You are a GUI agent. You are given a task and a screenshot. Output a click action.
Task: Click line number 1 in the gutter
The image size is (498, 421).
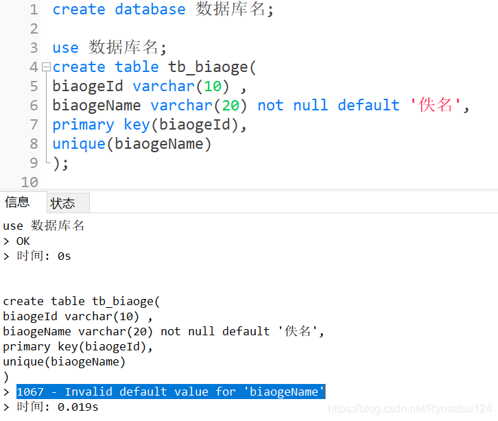(34, 10)
